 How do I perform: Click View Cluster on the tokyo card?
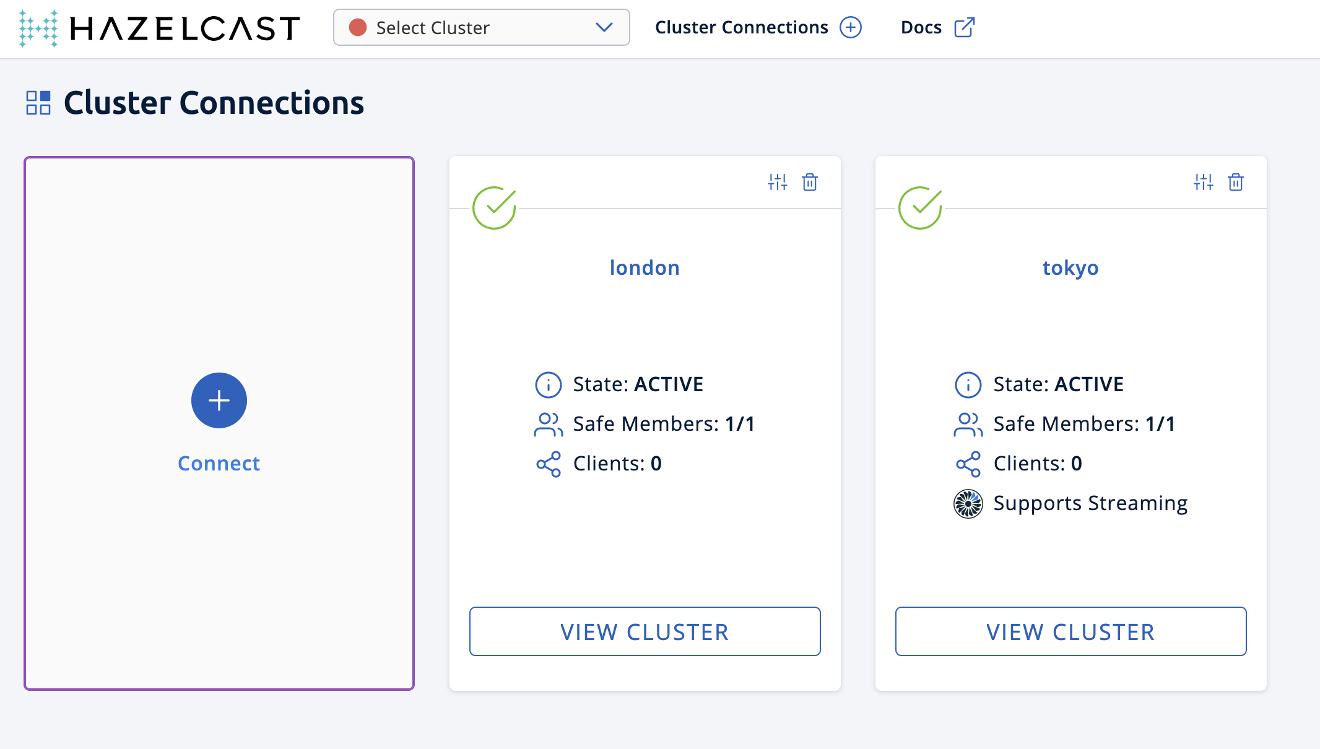tap(1070, 631)
